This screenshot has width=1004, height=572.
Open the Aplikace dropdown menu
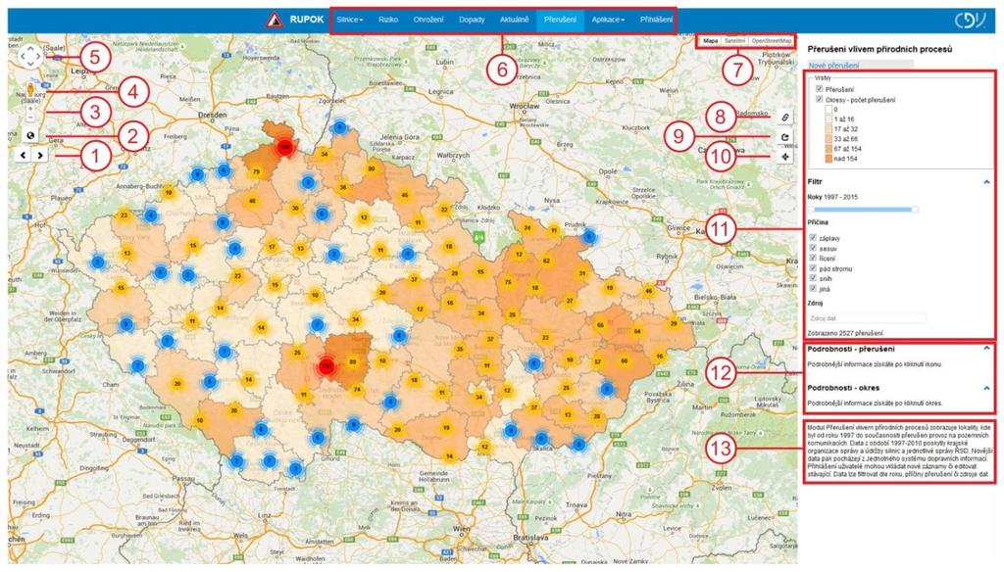[608, 20]
